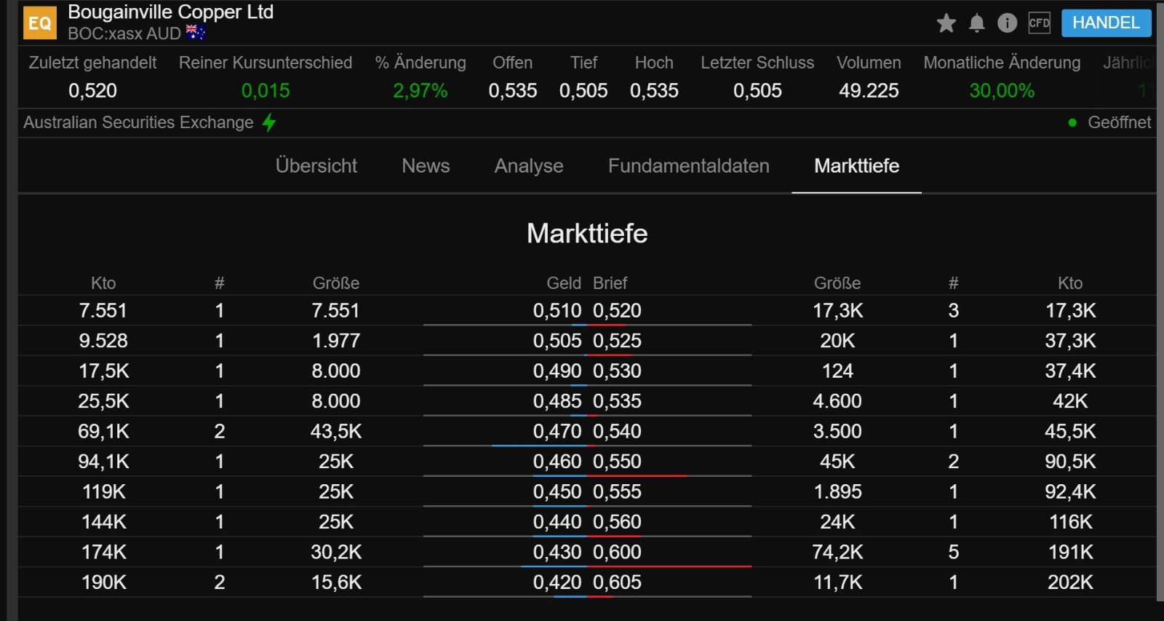Open instrument info via the i icon
Viewport: 1164px width, 621px height.
pos(1007,23)
